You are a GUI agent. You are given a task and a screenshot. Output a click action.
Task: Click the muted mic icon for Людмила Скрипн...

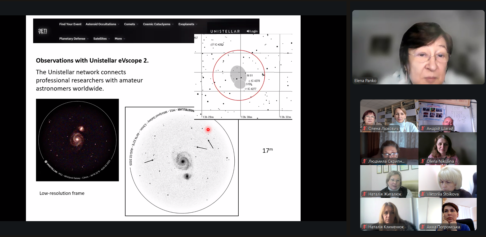364,161
